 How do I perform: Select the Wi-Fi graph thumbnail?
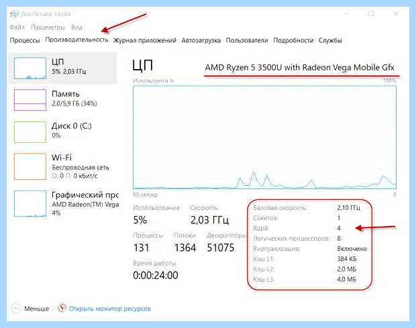click(30, 166)
